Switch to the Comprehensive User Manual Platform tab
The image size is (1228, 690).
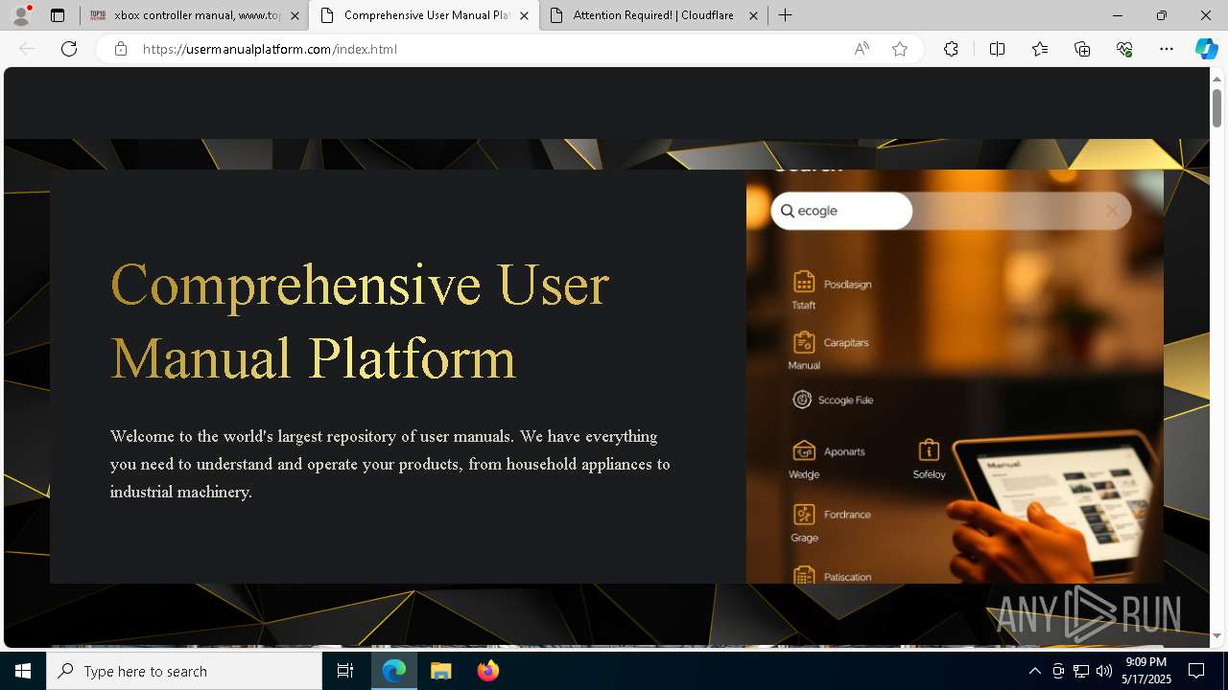coord(424,15)
